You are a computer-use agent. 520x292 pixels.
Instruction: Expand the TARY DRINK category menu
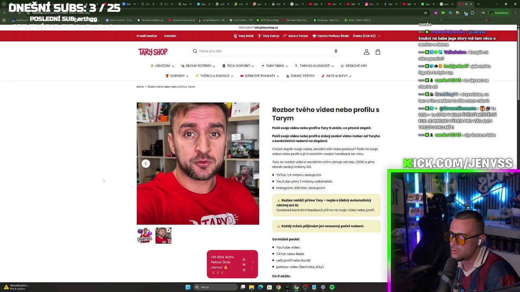(x=275, y=66)
